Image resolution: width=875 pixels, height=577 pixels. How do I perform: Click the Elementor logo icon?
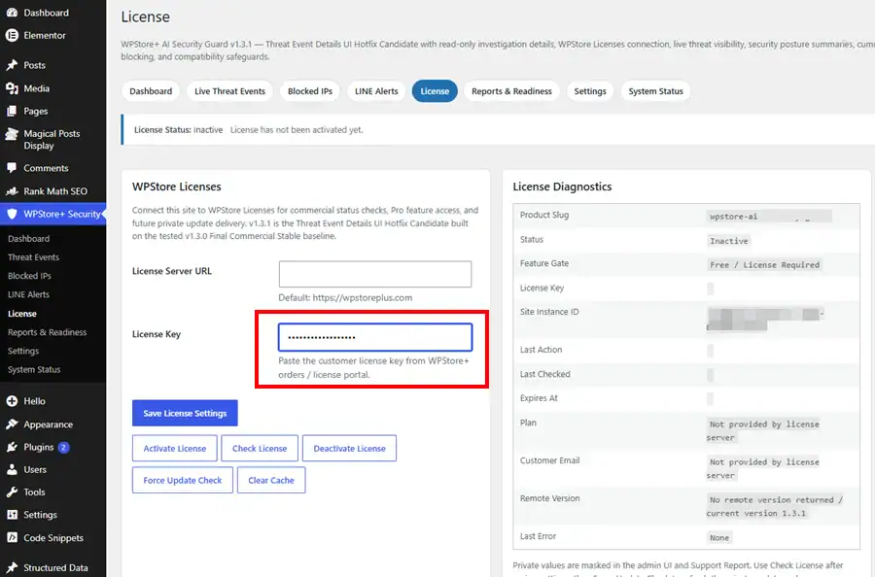click(x=12, y=35)
